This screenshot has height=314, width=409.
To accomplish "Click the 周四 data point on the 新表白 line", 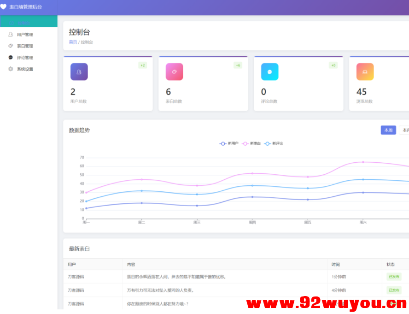I will pyautogui.click(x=251, y=173).
